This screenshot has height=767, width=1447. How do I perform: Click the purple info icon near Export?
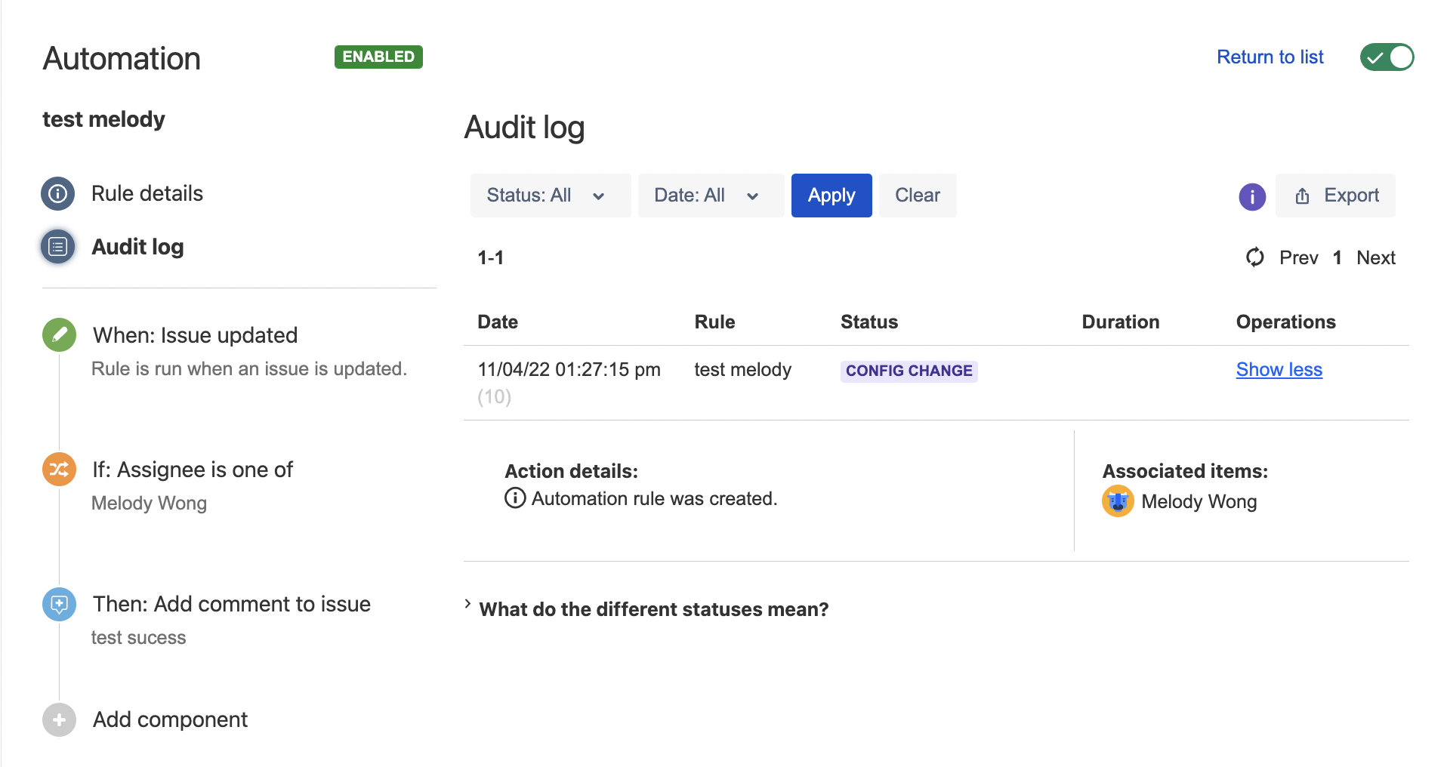tap(1252, 197)
